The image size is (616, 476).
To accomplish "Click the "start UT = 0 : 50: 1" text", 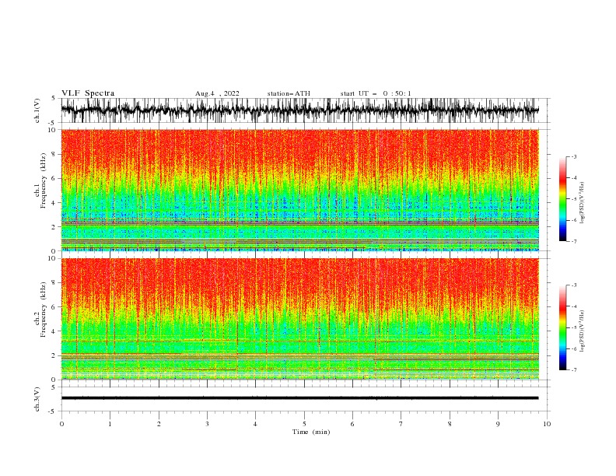I will pos(376,93).
